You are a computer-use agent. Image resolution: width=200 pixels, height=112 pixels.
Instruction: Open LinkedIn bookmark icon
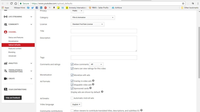click(x=41, y=8)
